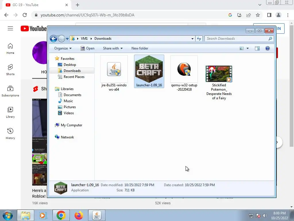This screenshot has height=221, width=294.
Task: Click the Google icon in address bar
Action: (230, 15)
